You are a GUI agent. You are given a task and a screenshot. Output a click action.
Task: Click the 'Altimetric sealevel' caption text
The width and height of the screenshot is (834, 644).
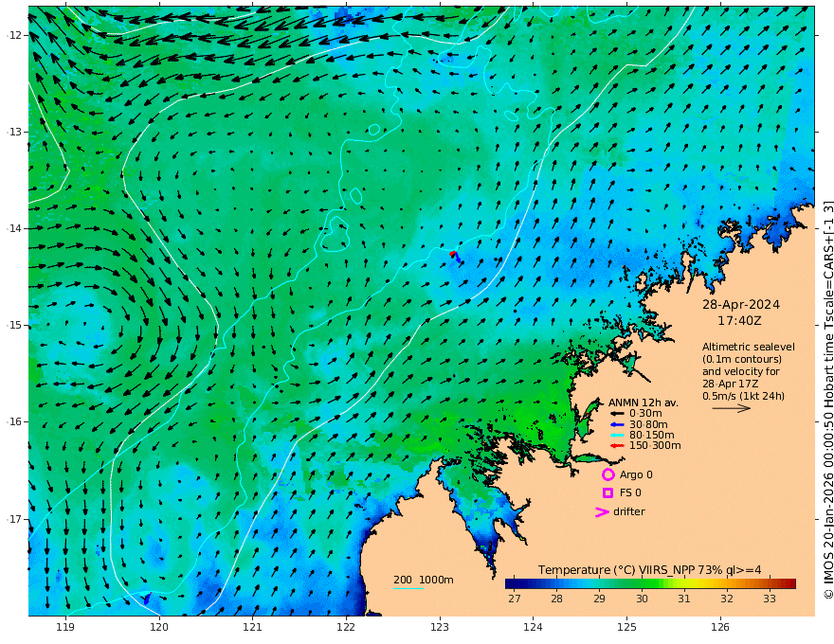pyautogui.click(x=749, y=347)
